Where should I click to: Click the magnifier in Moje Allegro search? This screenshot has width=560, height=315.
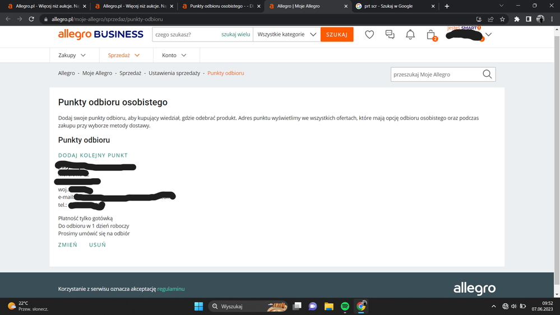click(x=487, y=74)
